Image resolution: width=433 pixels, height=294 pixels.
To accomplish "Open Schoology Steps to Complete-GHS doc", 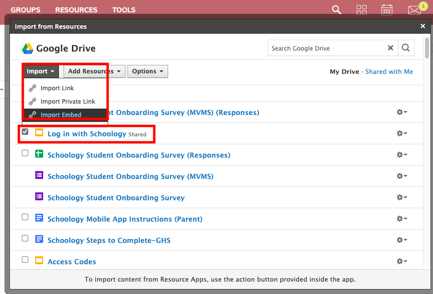I will [109, 240].
